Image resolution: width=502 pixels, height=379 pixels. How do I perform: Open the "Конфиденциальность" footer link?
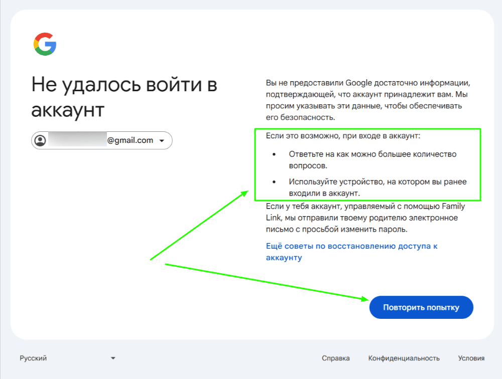coord(404,358)
